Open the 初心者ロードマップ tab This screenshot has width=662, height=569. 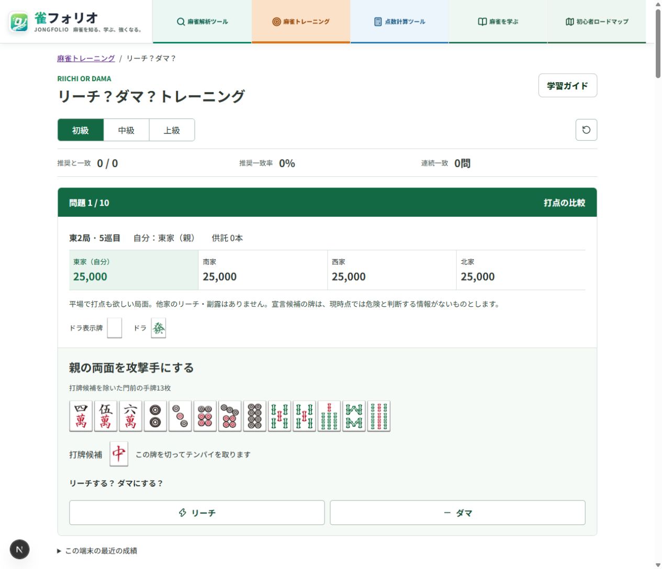point(597,21)
